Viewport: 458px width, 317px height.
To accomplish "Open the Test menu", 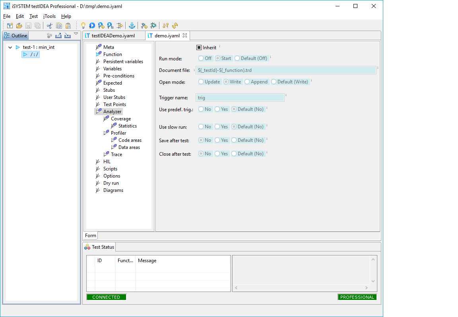I will point(33,16).
